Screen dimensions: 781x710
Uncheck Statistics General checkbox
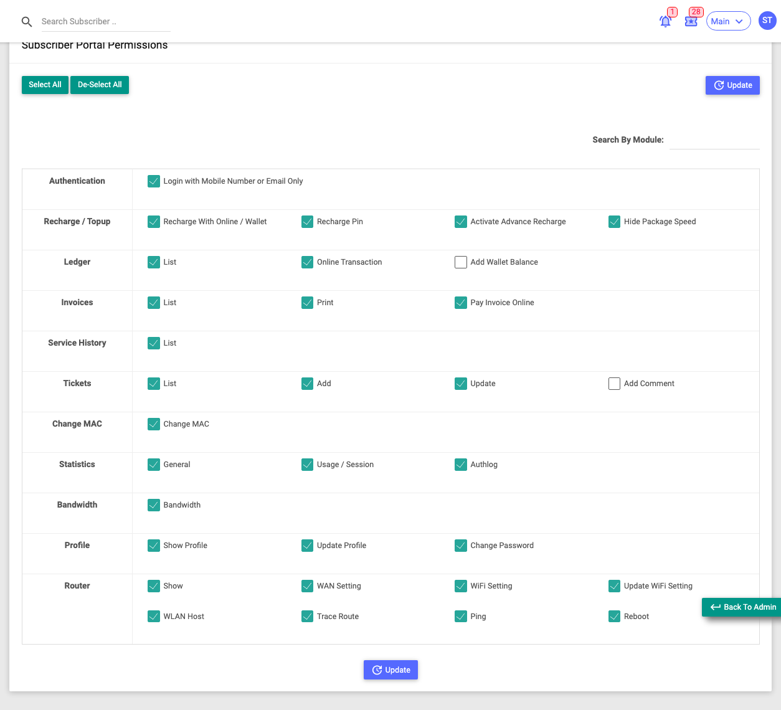pos(154,465)
